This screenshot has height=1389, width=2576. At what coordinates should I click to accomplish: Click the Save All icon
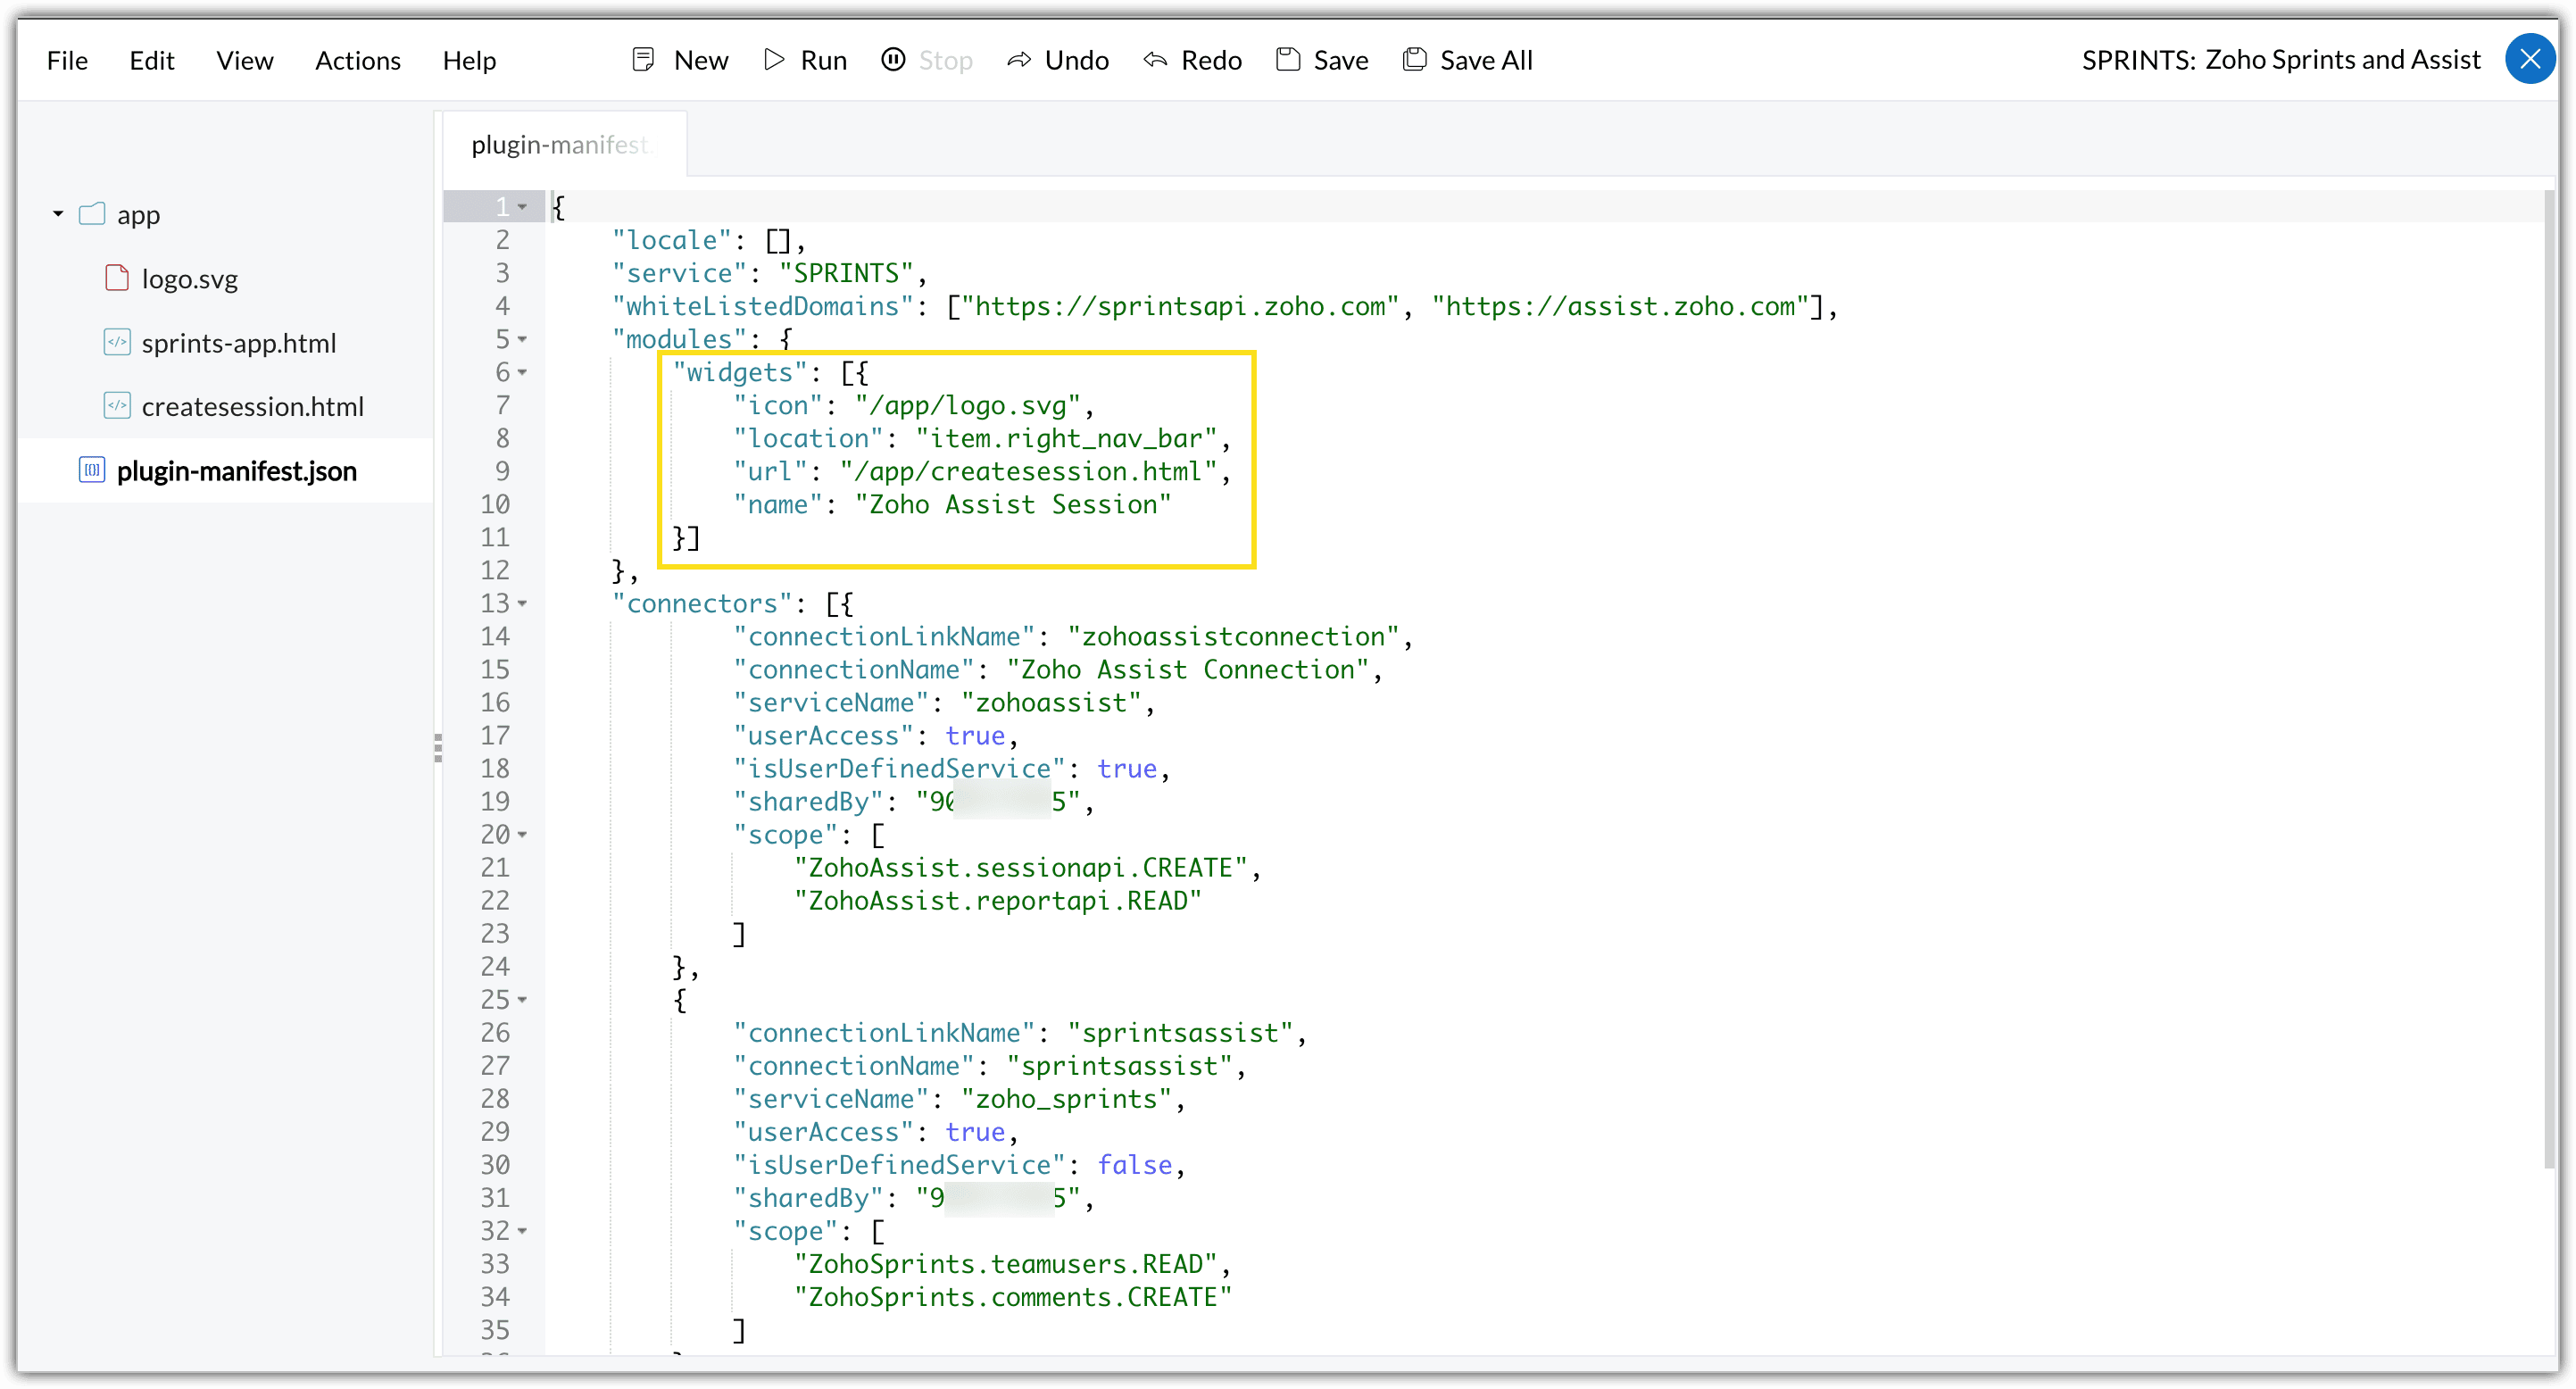pos(1414,60)
